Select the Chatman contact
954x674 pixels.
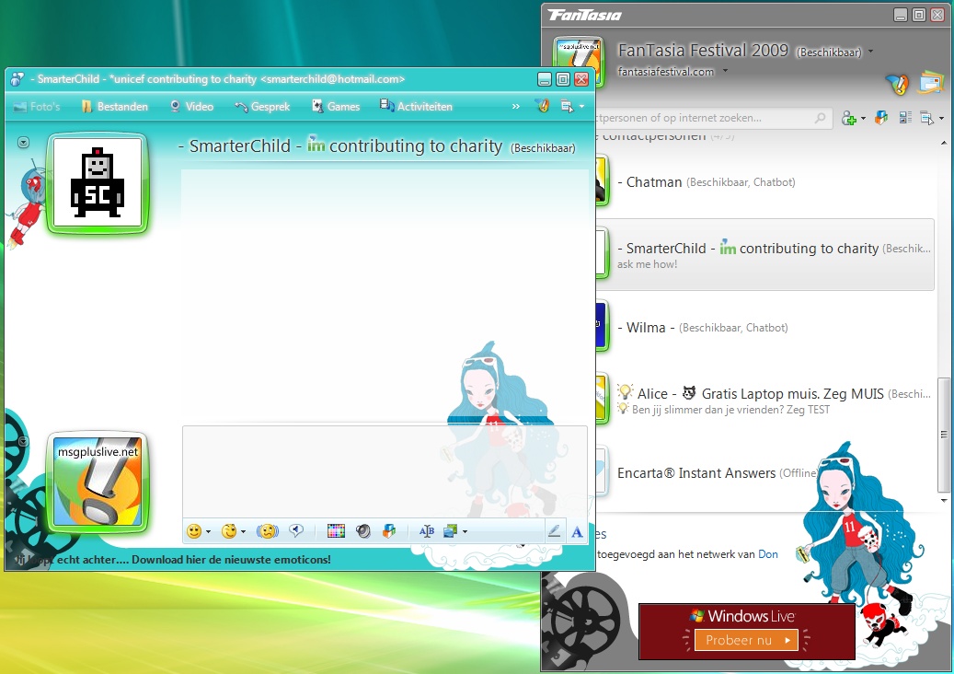click(x=764, y=181)
